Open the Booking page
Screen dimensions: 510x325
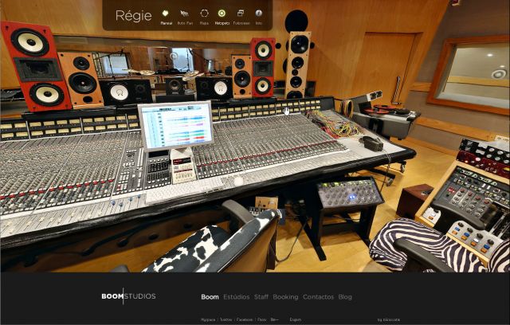285,297
